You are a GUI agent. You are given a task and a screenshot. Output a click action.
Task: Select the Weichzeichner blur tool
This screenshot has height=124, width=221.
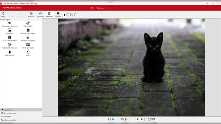10,53
